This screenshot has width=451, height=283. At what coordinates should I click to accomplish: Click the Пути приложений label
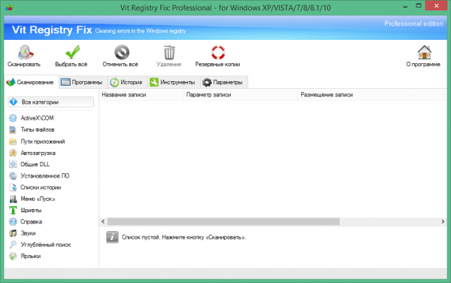(43, 141)
